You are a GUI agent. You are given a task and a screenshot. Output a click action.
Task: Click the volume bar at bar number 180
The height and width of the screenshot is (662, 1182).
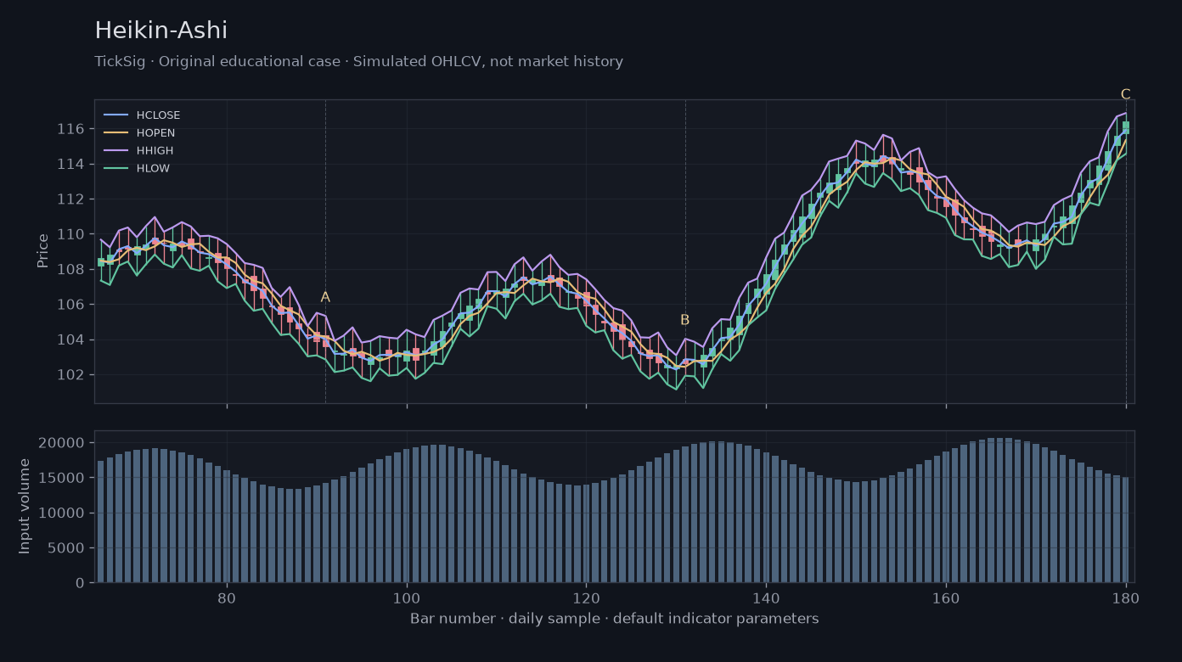(x=1126, y=530)
